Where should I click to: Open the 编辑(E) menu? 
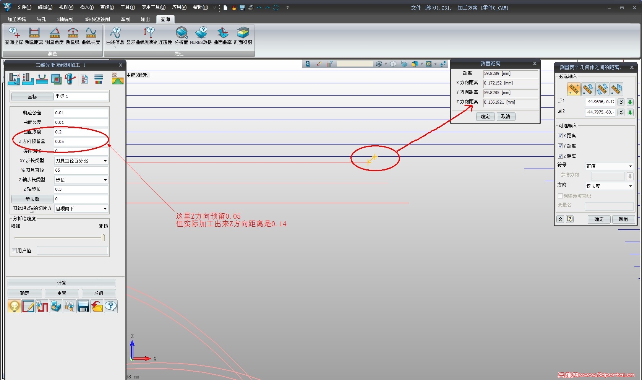tap(45, 7)
